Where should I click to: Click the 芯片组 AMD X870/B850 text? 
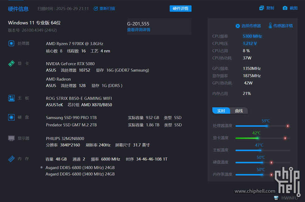90,105
